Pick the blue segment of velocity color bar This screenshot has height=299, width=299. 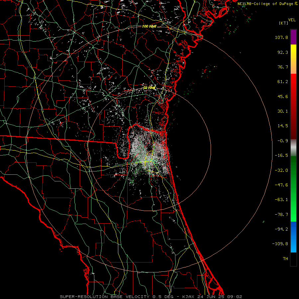[x=293, y=237]
